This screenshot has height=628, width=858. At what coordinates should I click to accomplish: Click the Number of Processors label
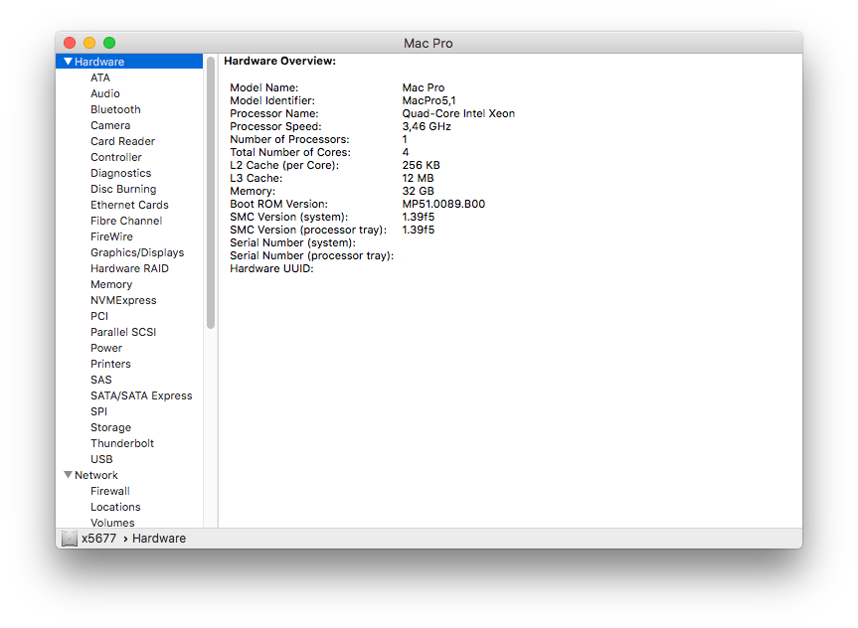pos(289,139)
